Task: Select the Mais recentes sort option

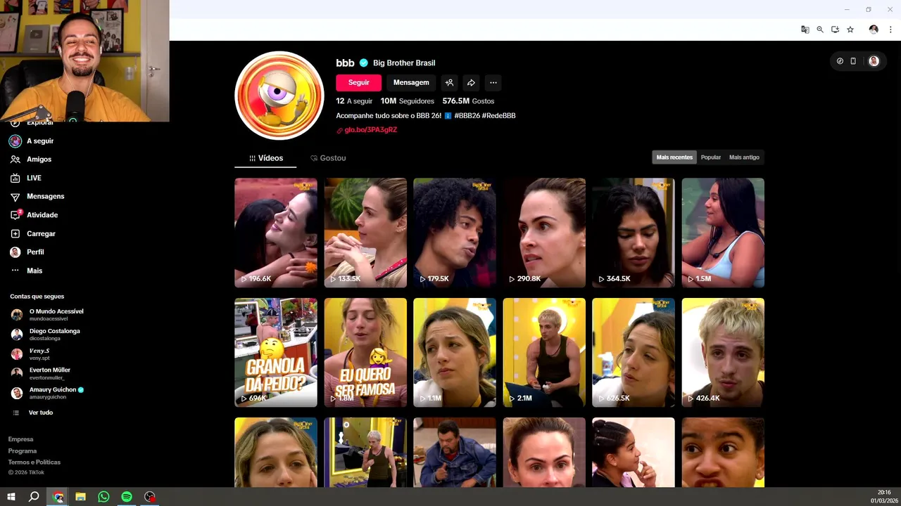Action: pos(674,157)
